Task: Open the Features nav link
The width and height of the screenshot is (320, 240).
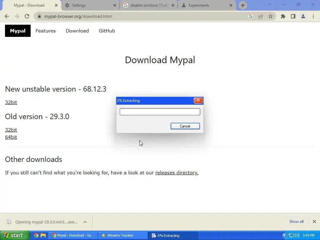Action: [x=46, y=31]
